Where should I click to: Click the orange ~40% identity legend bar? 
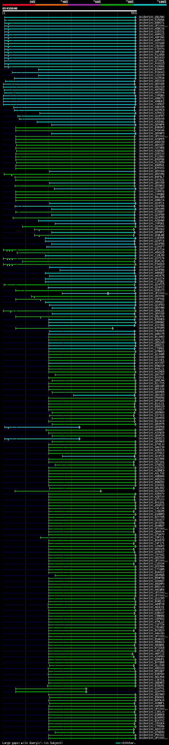(52, 5)
